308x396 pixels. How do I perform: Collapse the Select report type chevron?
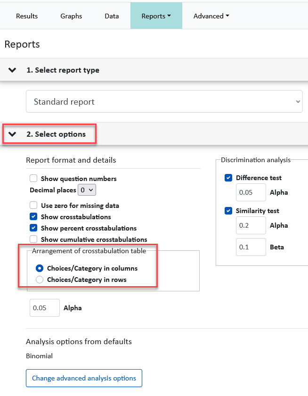[x=12, y=70]
